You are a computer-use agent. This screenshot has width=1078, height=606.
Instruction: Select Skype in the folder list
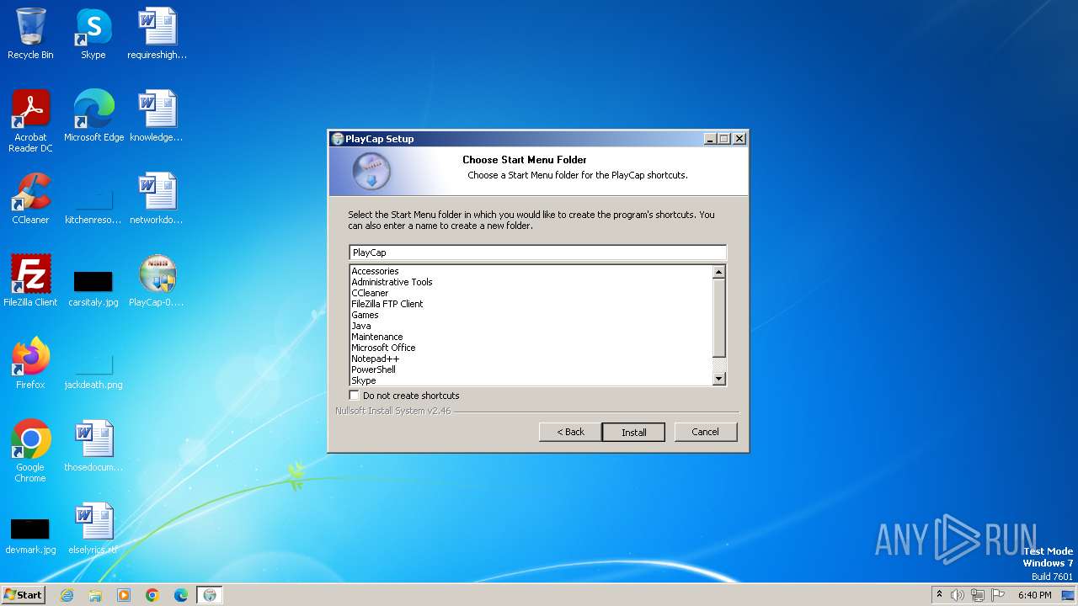click(364, 380)
